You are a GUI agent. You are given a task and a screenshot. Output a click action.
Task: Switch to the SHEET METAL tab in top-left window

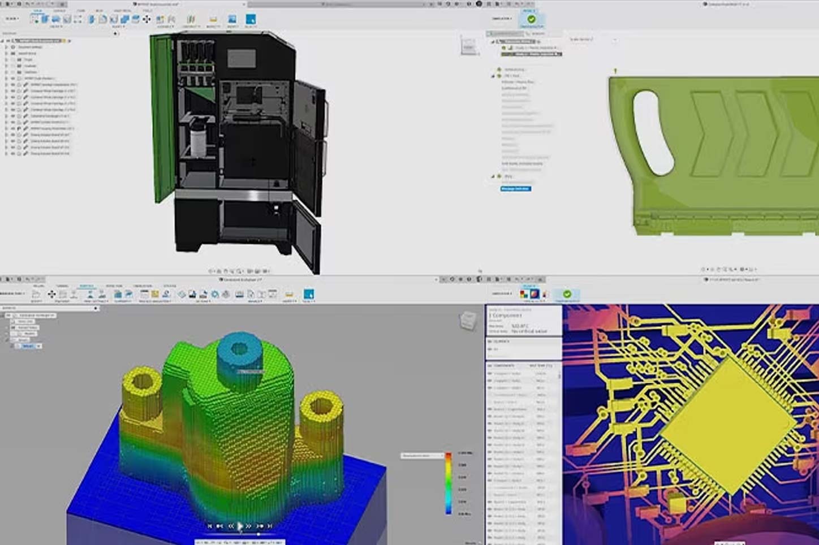coord(122,11)
